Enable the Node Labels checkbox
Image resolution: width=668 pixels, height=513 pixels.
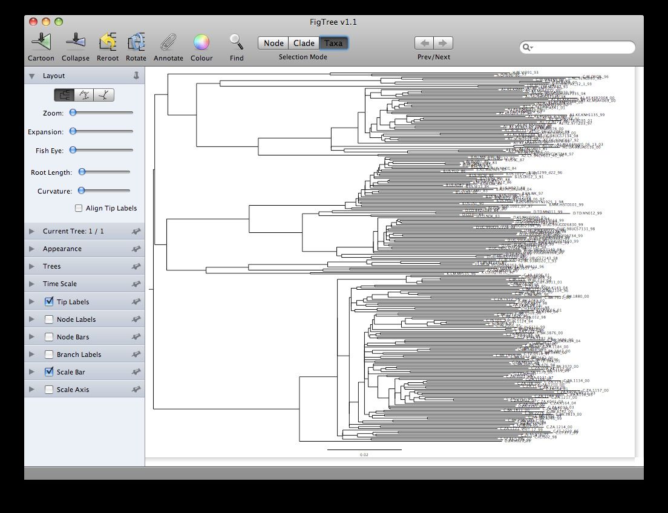coord(48,319)
